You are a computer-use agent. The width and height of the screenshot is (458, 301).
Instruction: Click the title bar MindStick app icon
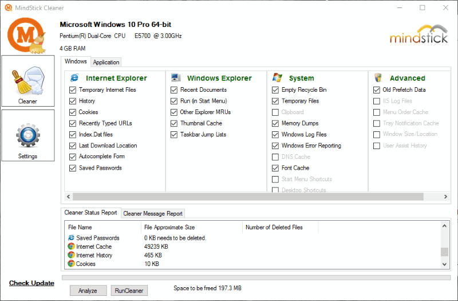tap(9, 7)
